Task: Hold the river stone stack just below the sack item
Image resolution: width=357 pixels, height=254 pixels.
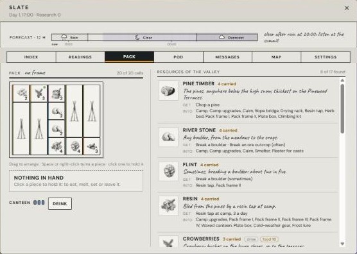Action: pos(57,111)
